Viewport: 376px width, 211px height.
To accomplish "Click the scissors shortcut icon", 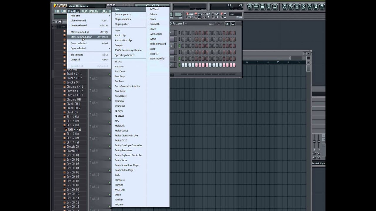I will click(x=303, y=6).
